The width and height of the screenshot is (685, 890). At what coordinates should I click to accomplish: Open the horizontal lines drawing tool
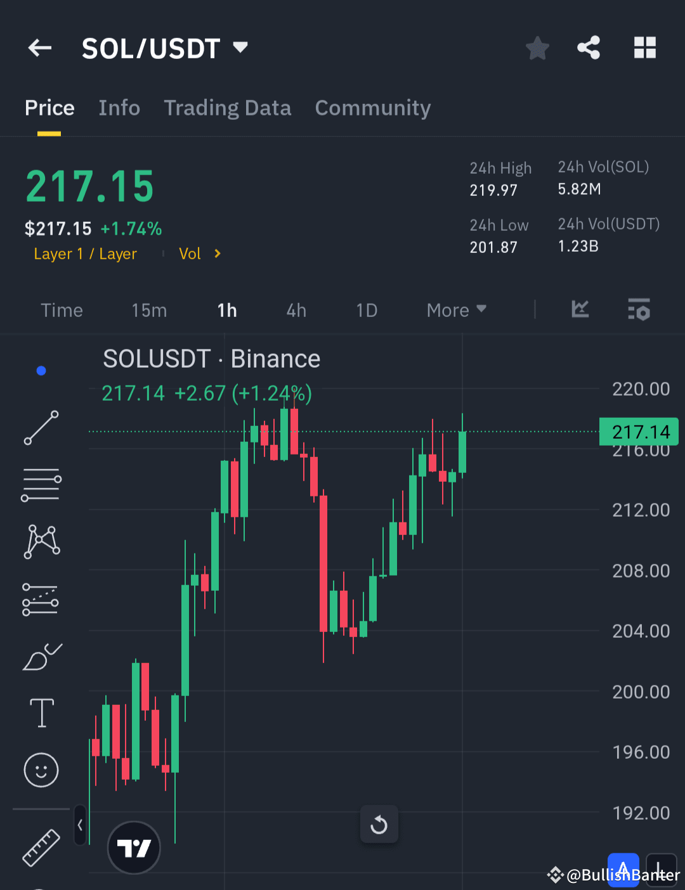[x=41, y=485]
